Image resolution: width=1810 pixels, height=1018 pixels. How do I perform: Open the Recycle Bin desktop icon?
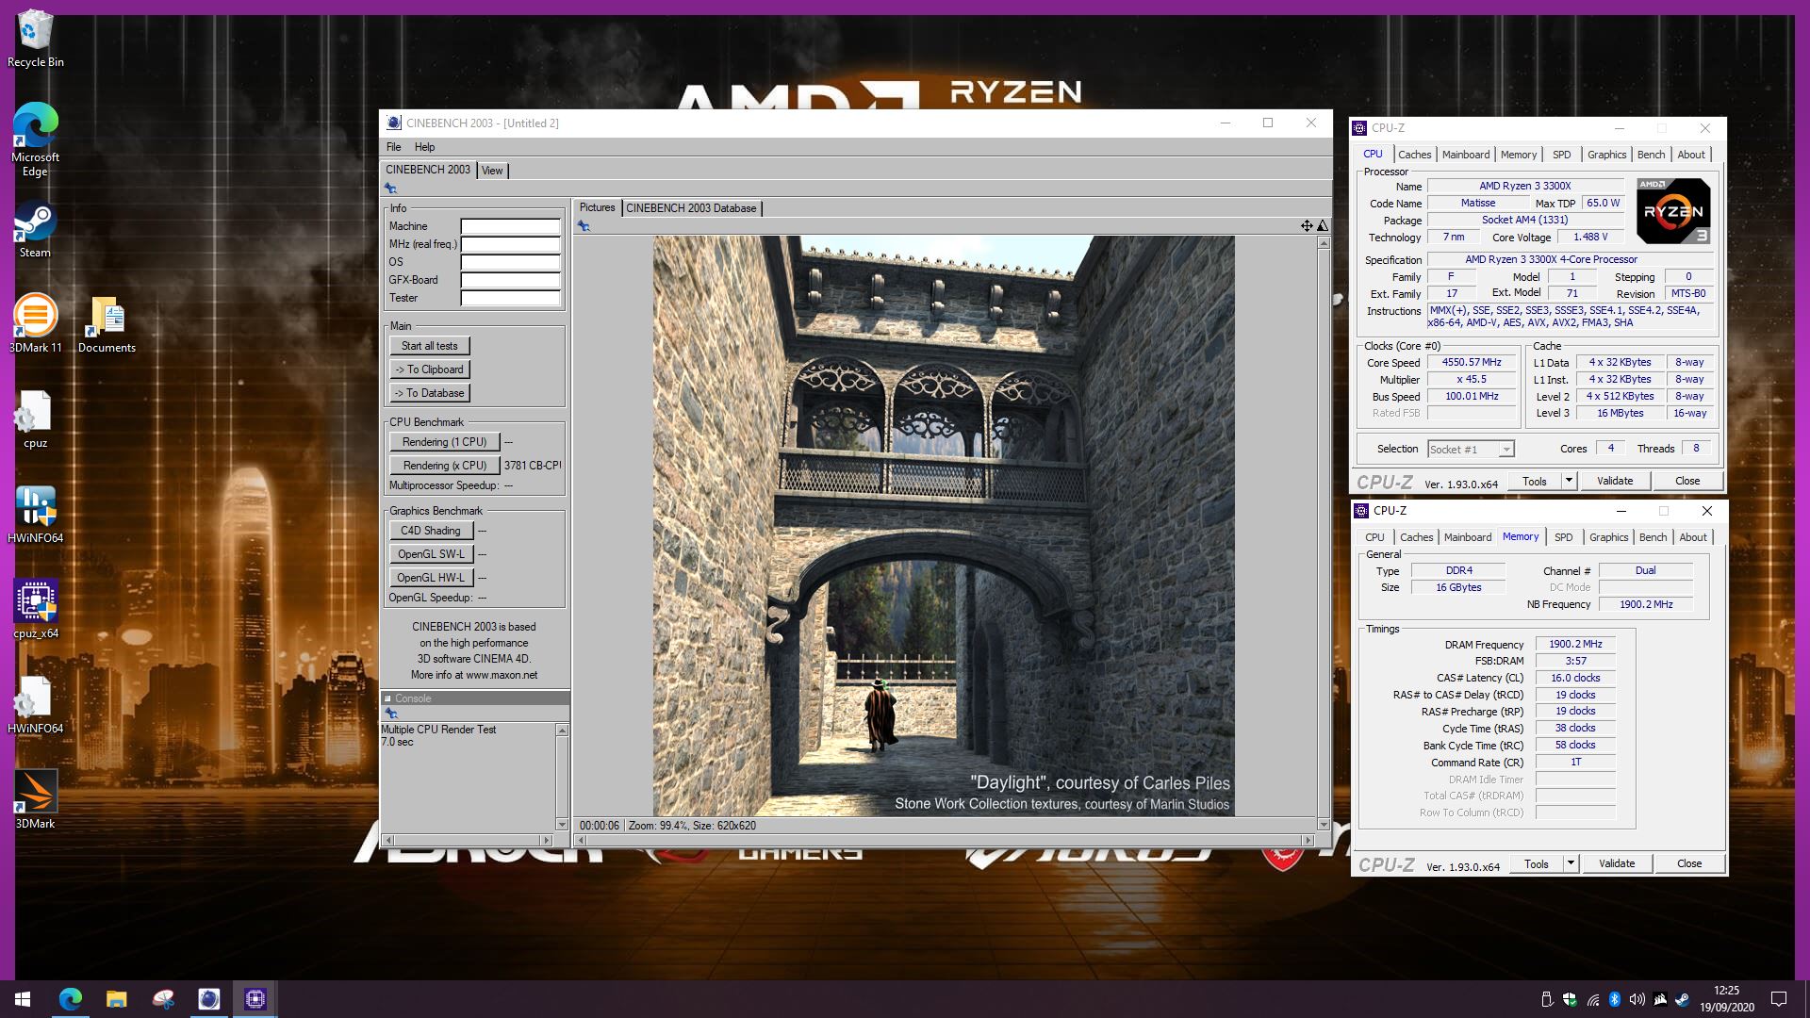pos(35,39)
